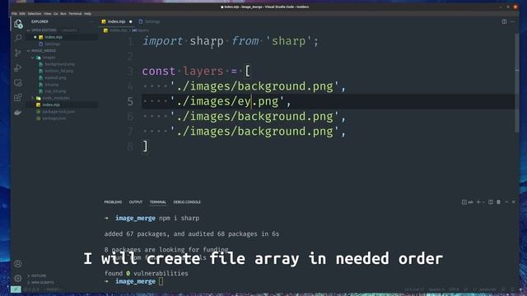Open the Search view in activity bar

point(18,38)
